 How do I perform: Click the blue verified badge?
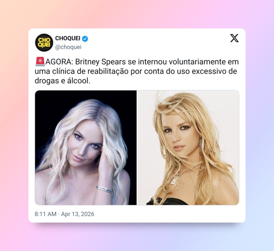(x=85, y=39)
